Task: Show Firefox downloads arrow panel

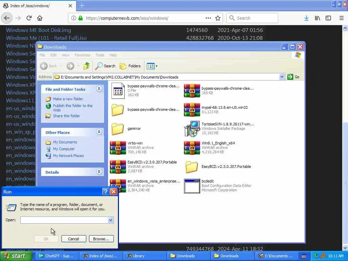Action: (307, 18)
